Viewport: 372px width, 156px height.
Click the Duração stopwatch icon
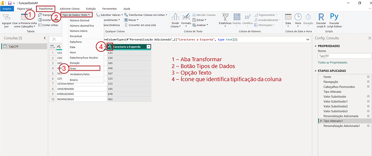pyautogui.click(x=308, y=17)
